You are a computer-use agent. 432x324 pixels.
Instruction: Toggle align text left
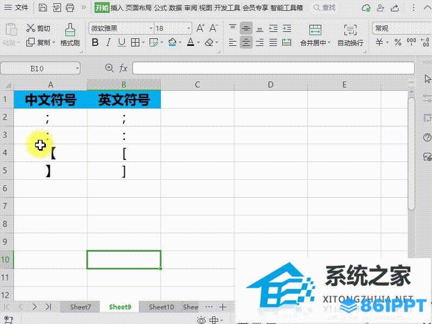[233, 43]
